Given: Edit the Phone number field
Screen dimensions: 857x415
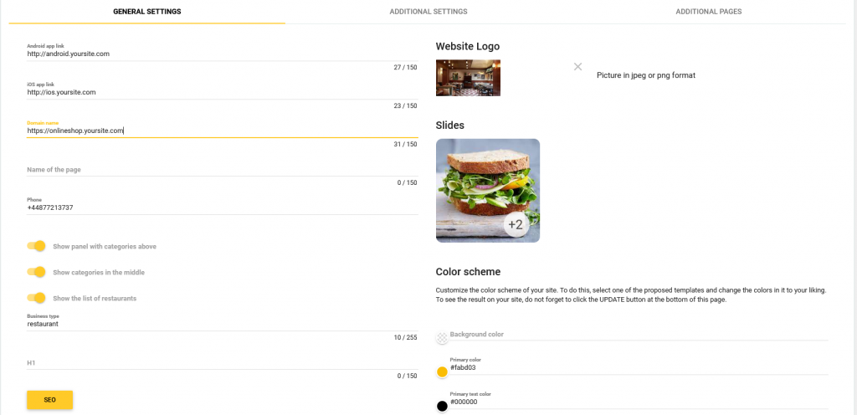Looking at the screenshot, I should tap(222, 207).
